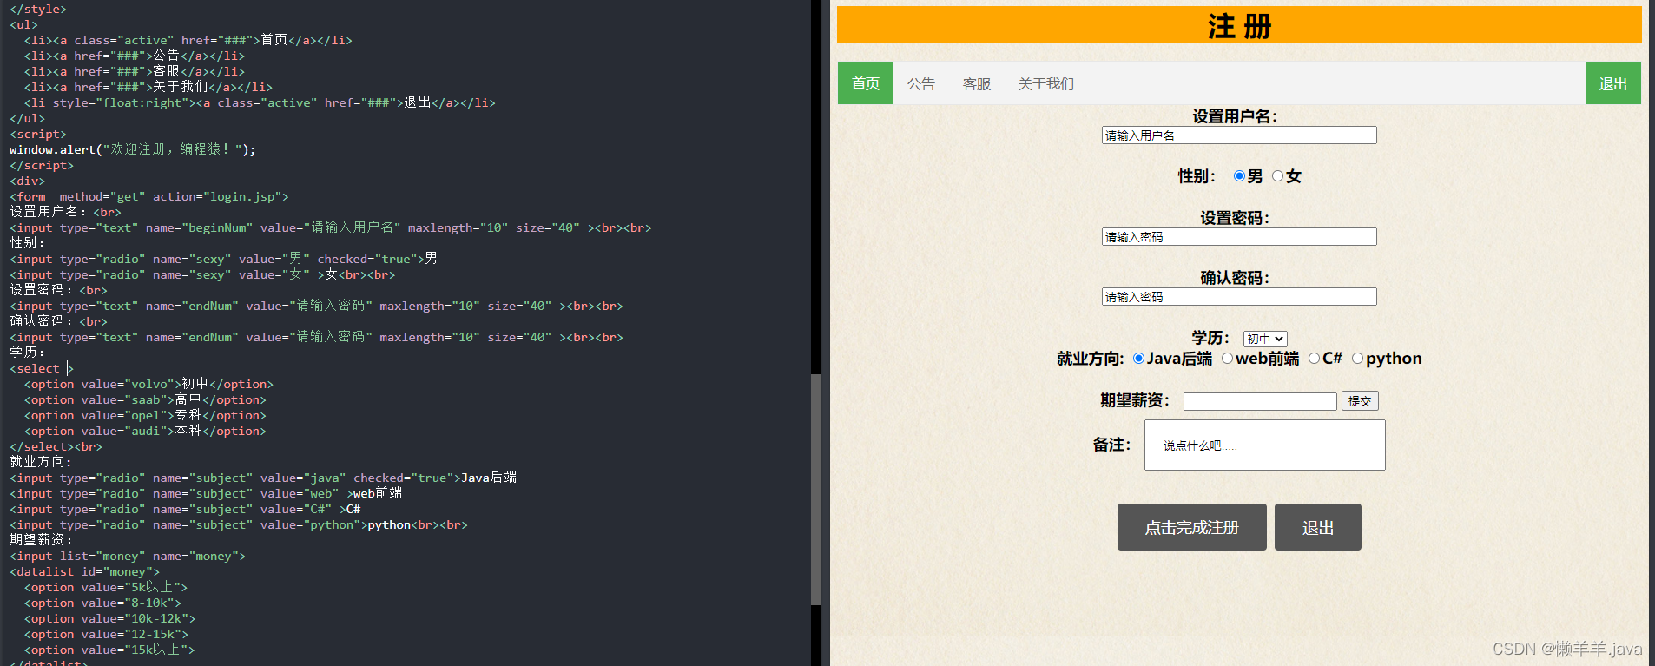The image size is (1655, 666).
Task: Click the </script> closing tag line
Action: pos(42,165)
